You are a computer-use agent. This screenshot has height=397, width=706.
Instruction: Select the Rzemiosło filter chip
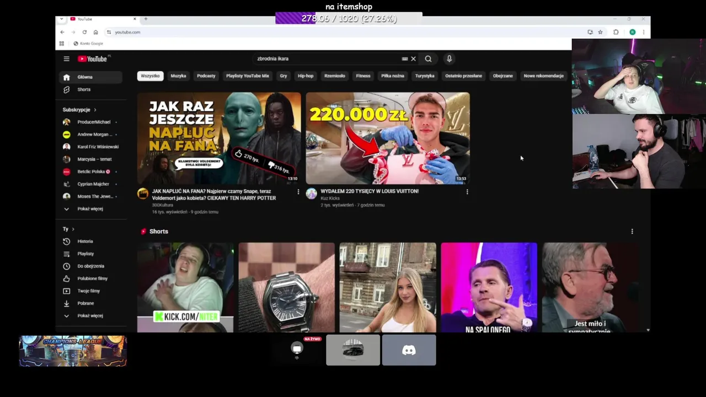(335, 76)
